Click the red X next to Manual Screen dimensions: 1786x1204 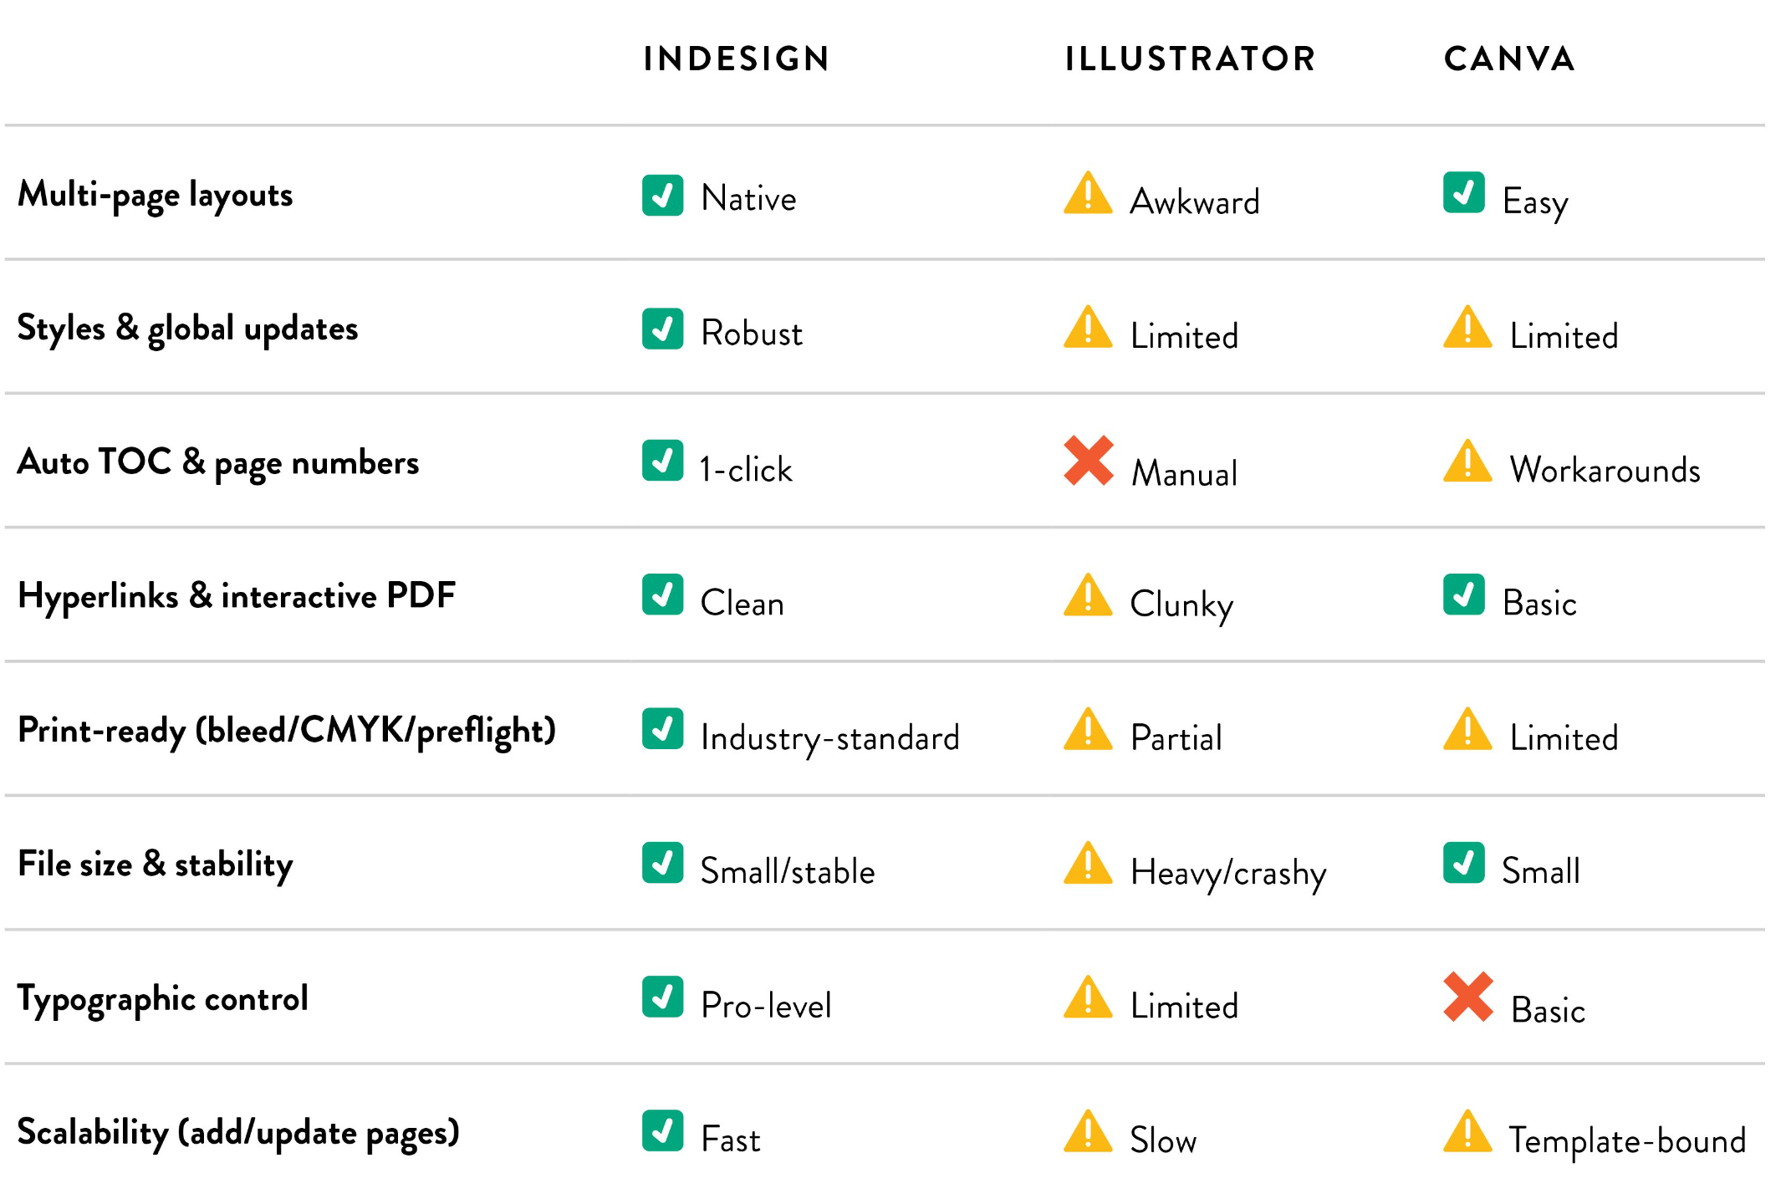tap(1088, 461)
